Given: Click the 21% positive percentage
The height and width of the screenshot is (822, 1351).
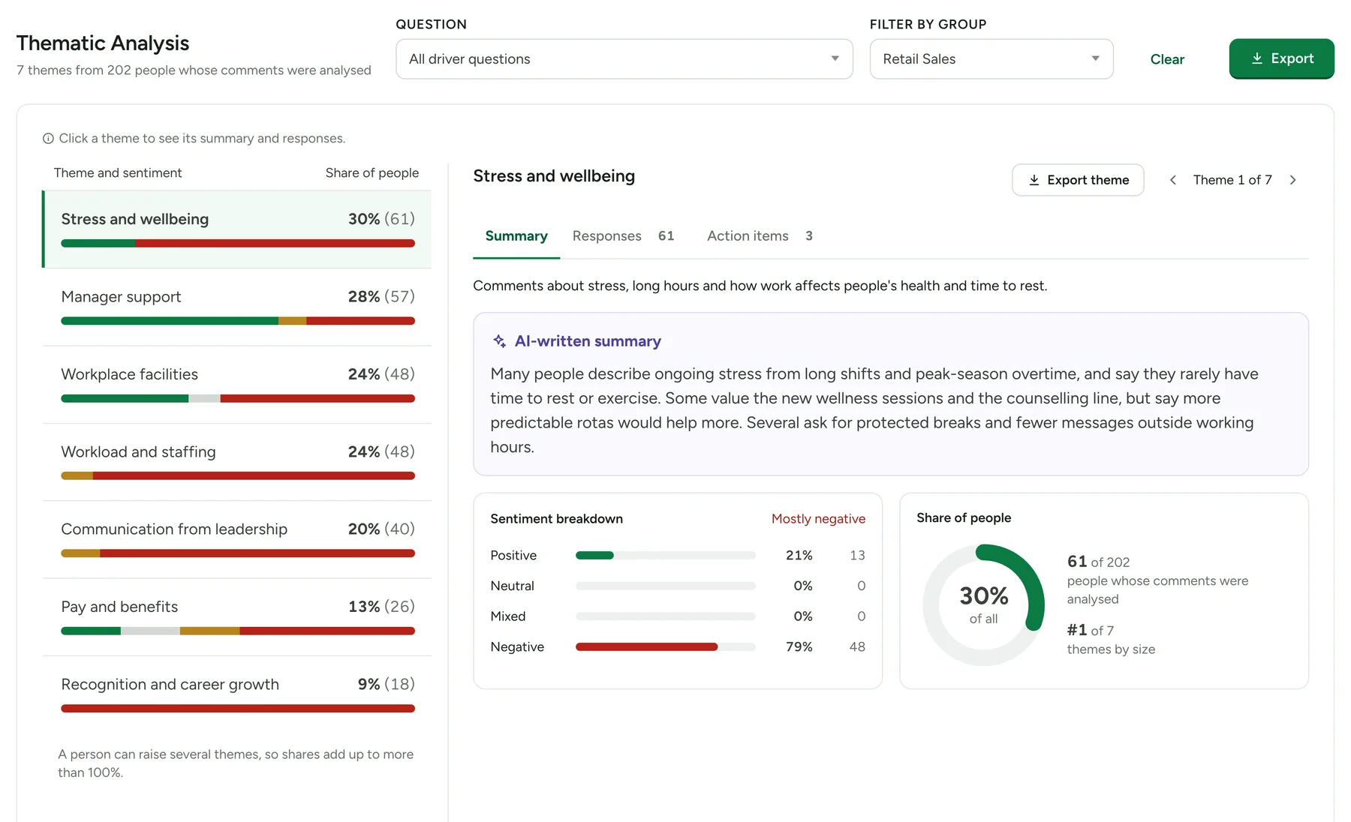Looking at the screenshot, I should pyautogui.click(x=799, y=555).
